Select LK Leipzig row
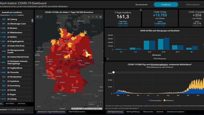The height and width of the screenshot is (115, 204). tap(16, 99)
